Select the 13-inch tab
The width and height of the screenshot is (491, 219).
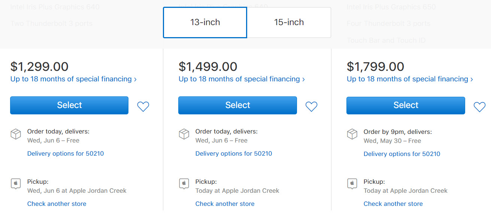[x=205, y=22]
